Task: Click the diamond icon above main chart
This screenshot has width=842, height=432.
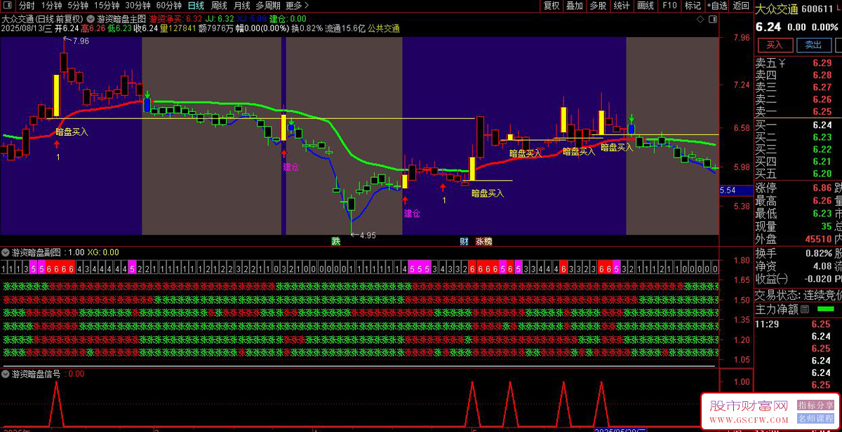Action: point(701,20)
